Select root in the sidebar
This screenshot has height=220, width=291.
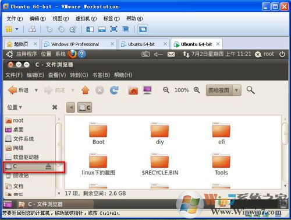(30, 120)
